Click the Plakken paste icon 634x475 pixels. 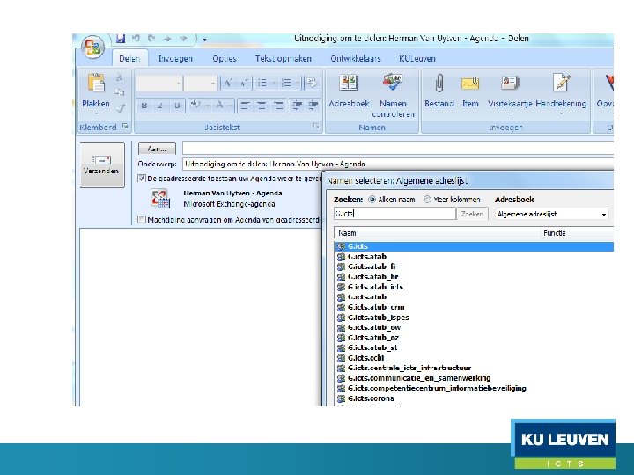pos(96,84)
